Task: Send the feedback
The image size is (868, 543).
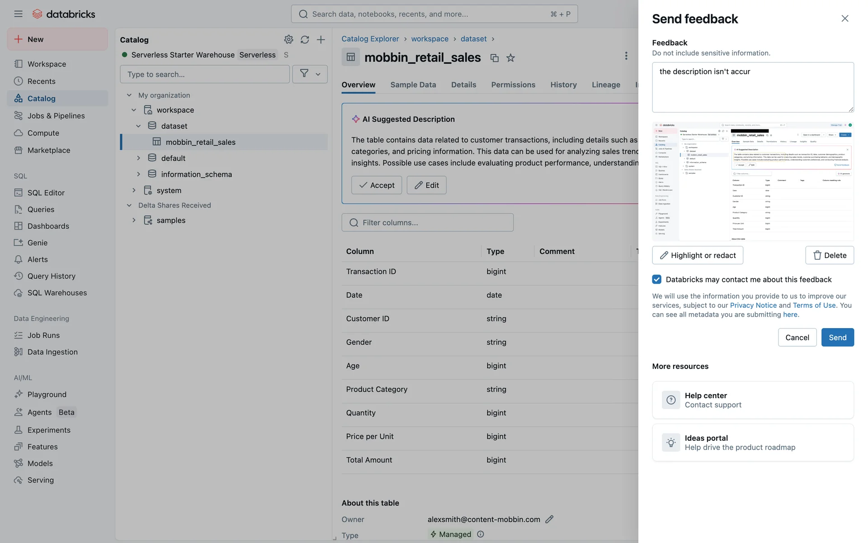Action: pyautogui.click(x=837, y=337)
